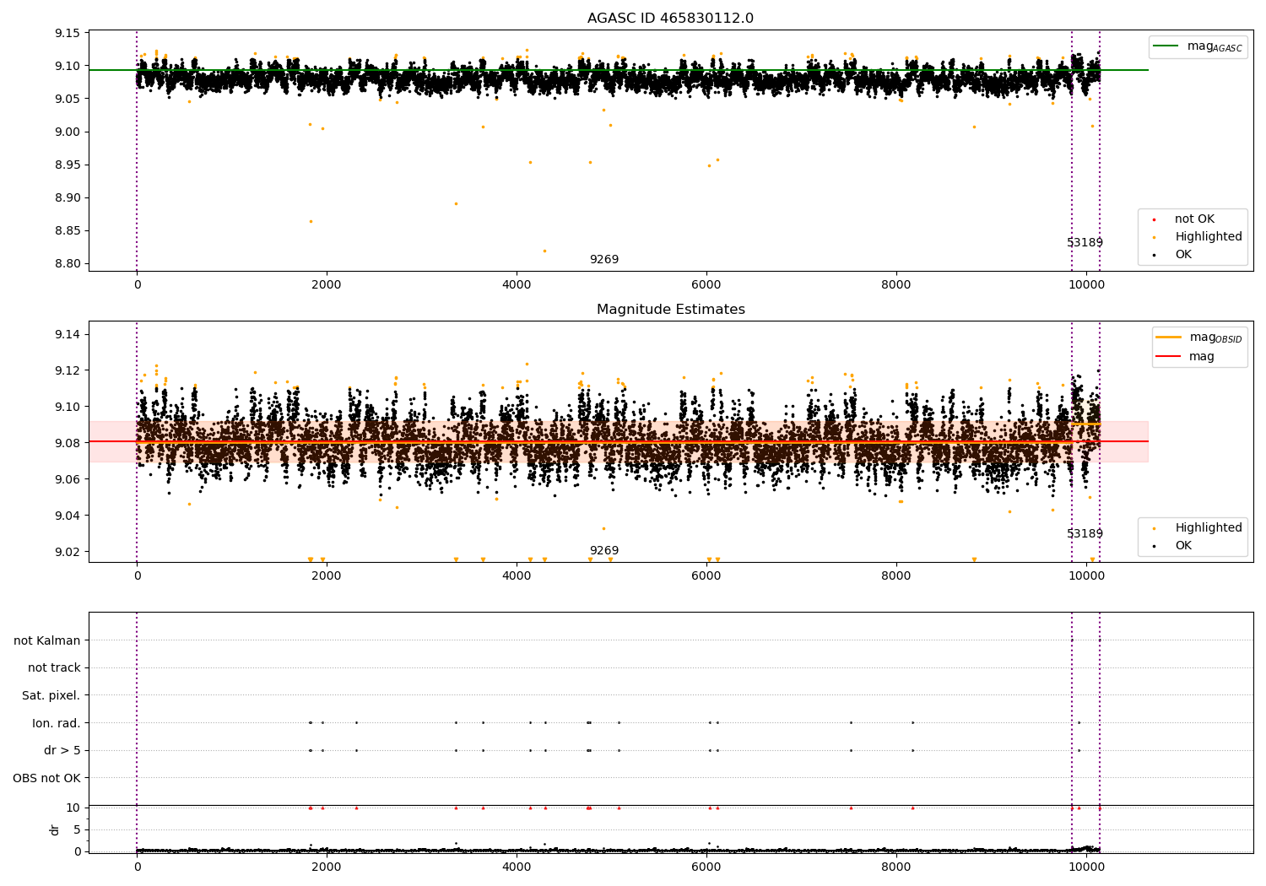The height and width of the screenshot is (886, 1266).
Task: Click "OK" legend entry in Magnitude Estimates plot
Action: (x=1183, y=546)
